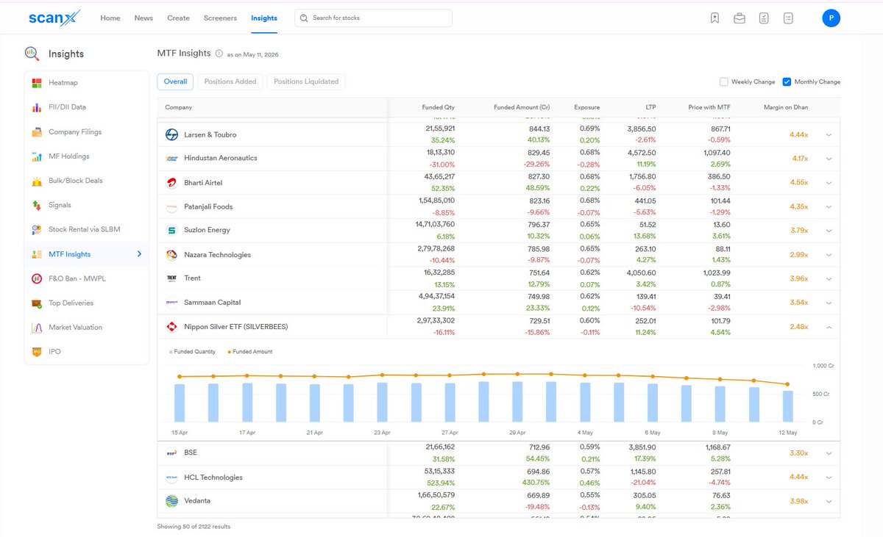Click the Heatmap sidebar icon
The image size is (883, 537).
[37, 83]
